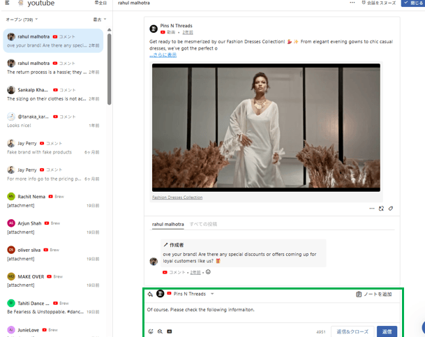The width and height of the screenshot is (425, 337).
Task: Click the 返信&クローズ button
Action: 352,331
